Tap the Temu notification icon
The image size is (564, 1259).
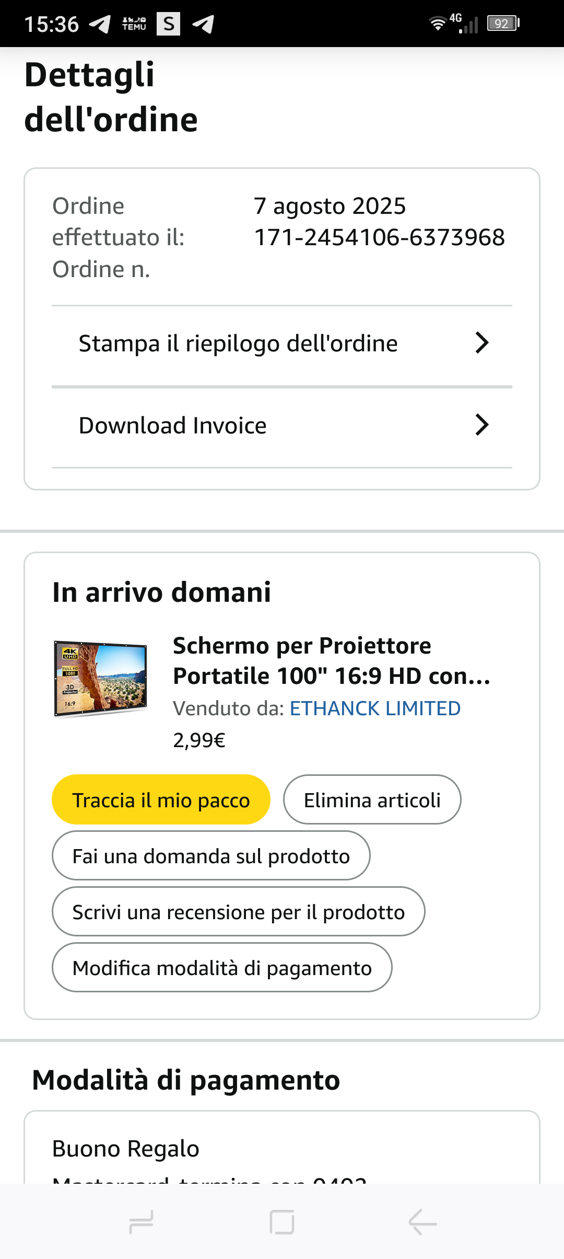pos(134,24)
